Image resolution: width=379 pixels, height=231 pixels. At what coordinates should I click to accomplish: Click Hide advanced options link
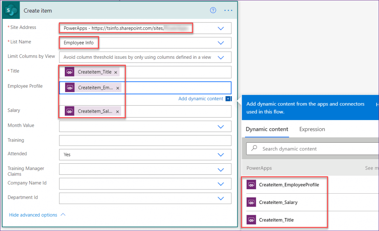pyautogui.click(x=33, y=215)
